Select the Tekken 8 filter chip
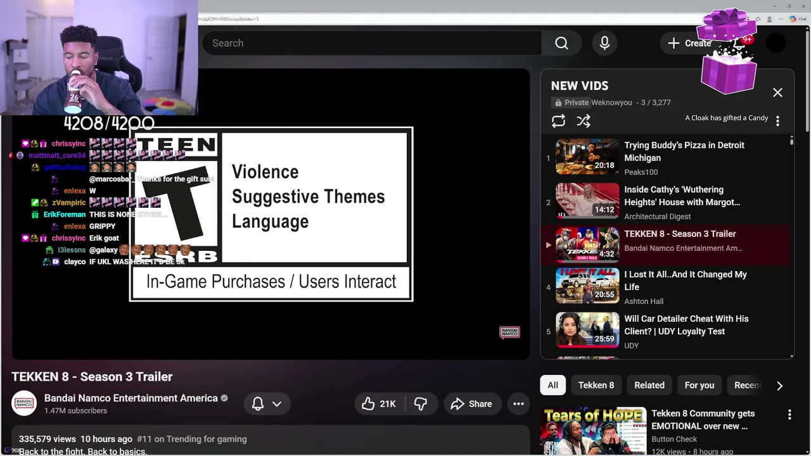 pos(596,385)
